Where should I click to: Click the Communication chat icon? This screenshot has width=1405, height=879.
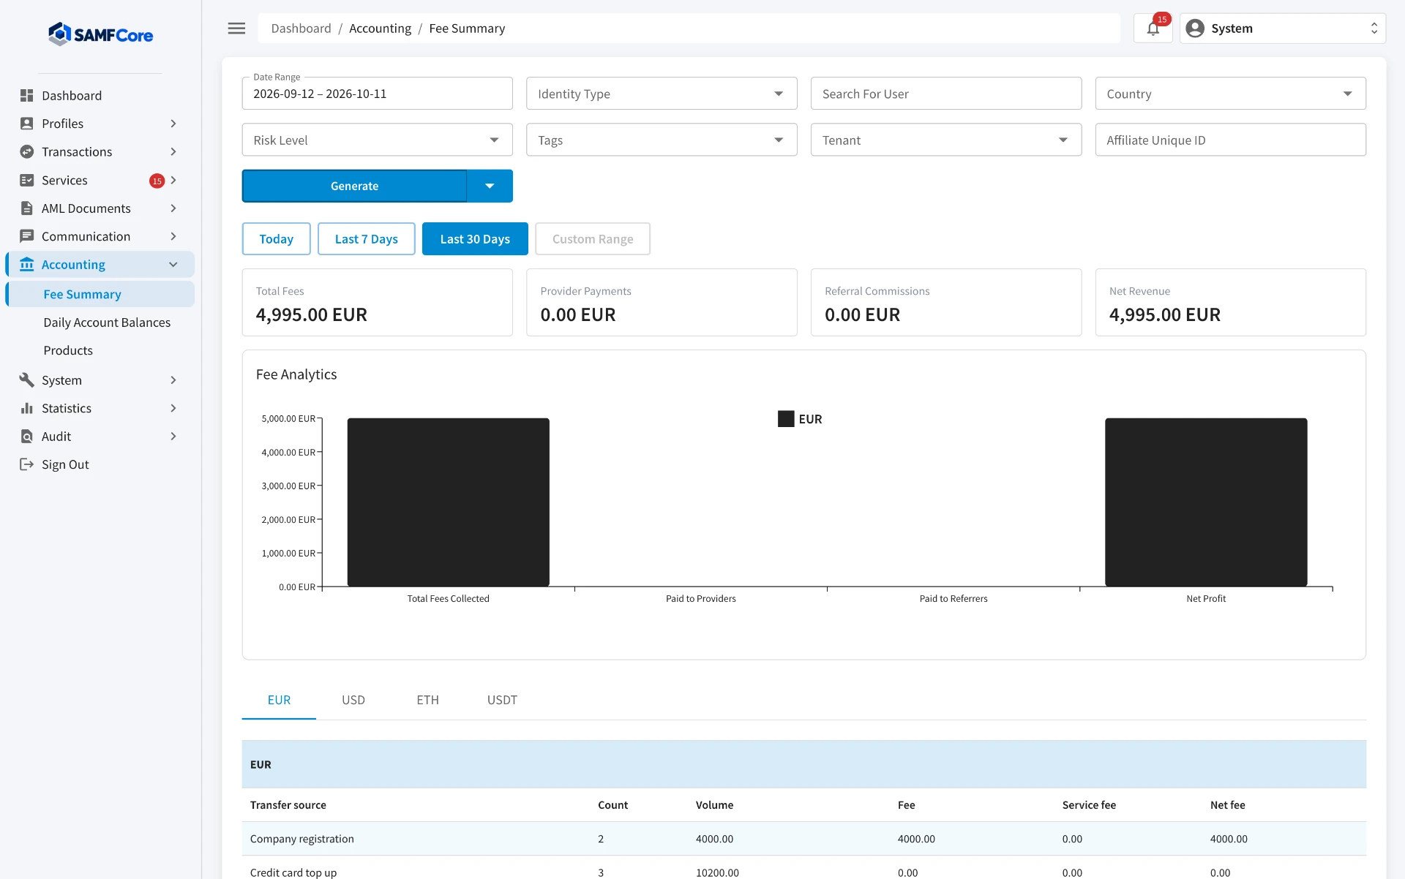coord(27,236)
